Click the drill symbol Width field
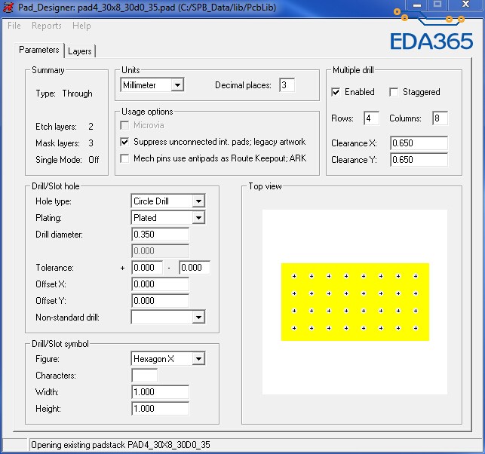Viewport: 485px width, 454px height. [160, 392]
